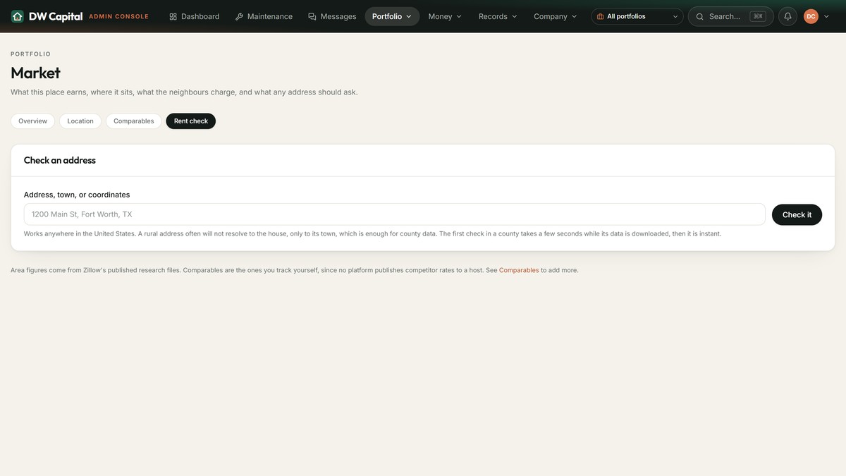
Task: Open the Money menu
Action: pyautogui.click(x=445, y=16)
